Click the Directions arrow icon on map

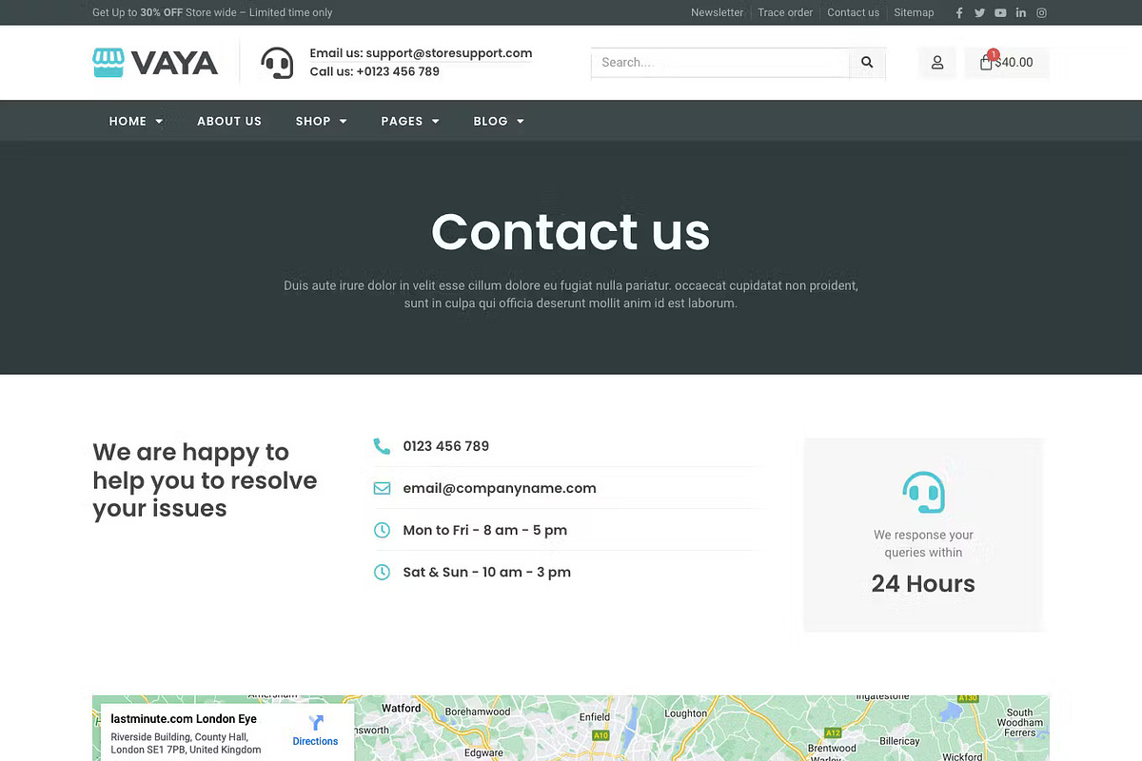pos(316,723)
